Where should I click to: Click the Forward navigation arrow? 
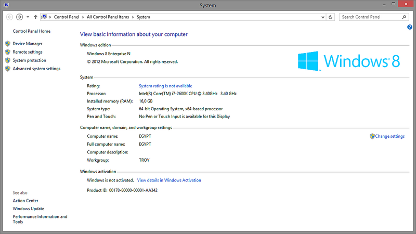[x=19, y=17]
